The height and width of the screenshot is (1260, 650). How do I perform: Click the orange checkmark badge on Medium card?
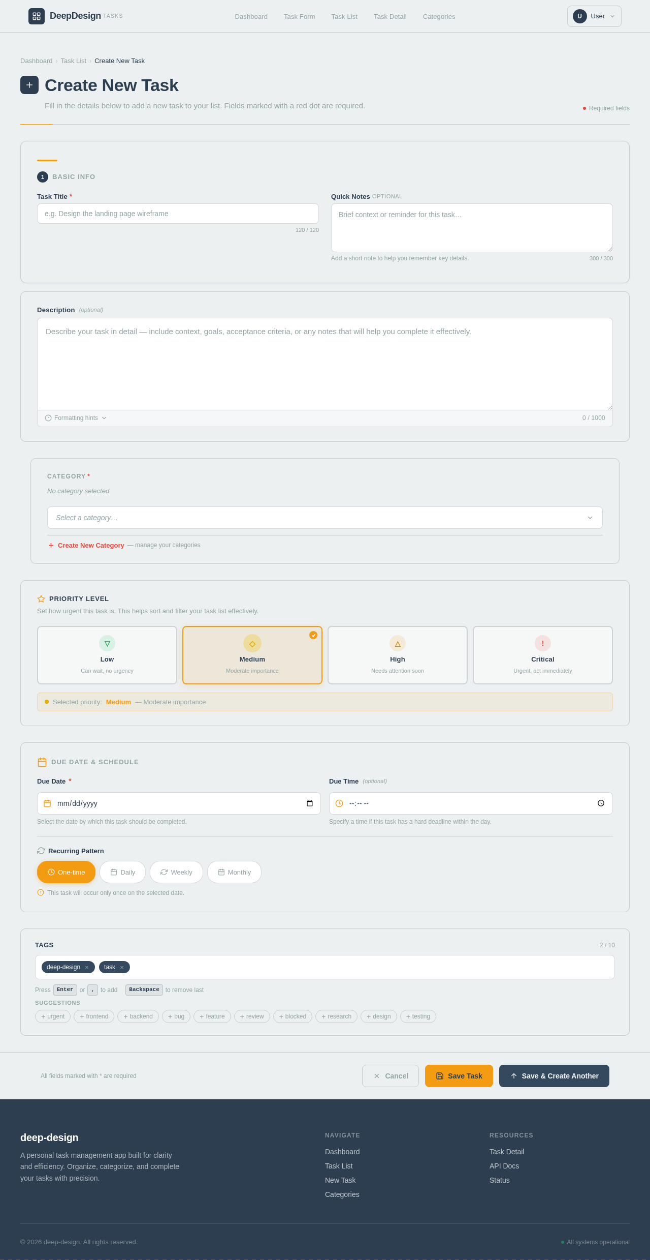313,635
